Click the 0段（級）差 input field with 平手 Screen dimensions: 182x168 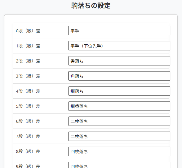pyautogui.click(x=119, y=31)
